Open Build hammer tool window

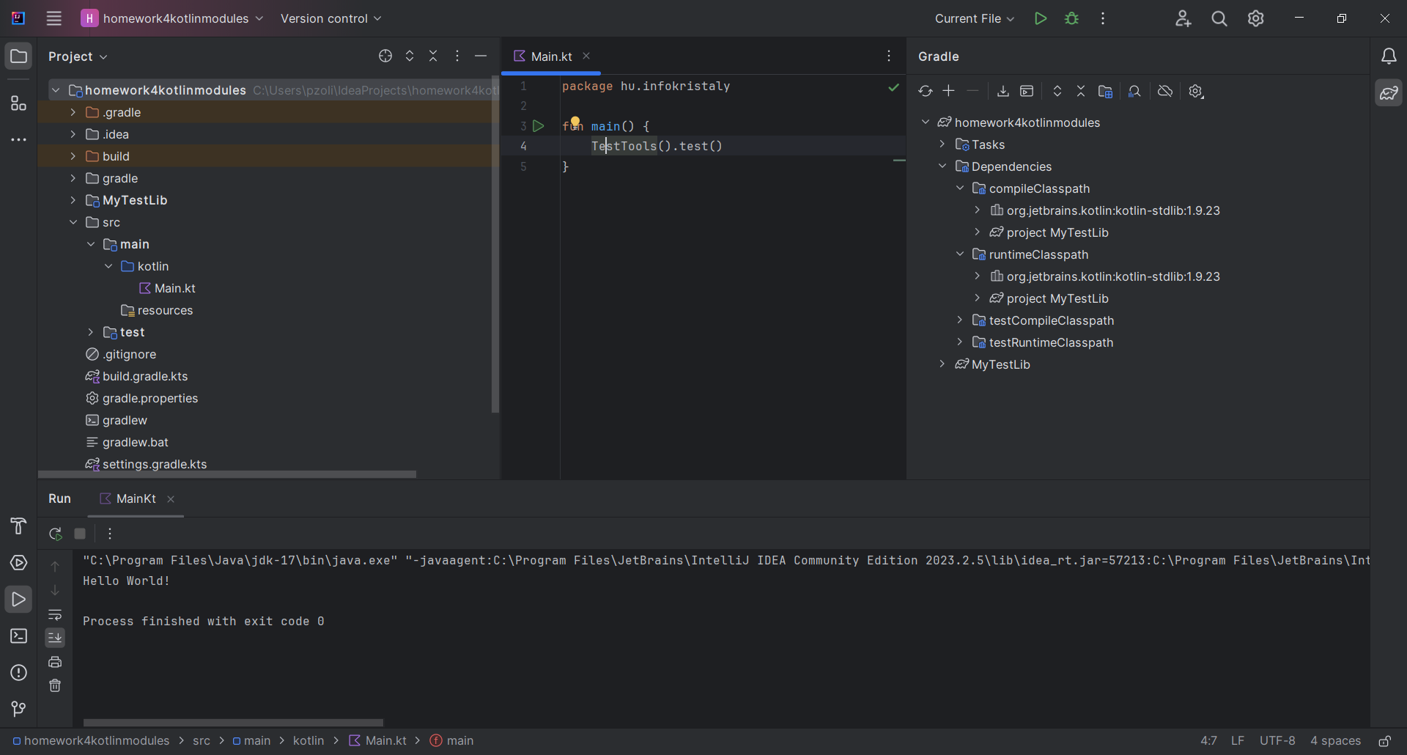click(x=18, y=526)
